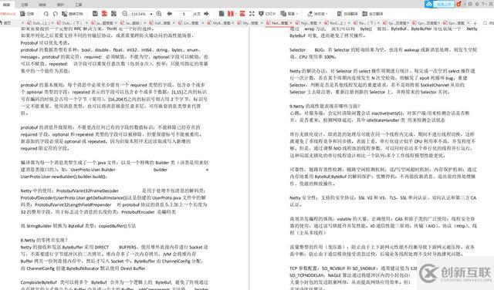
Task: Open the 涂改液 correction tool dropdown
Action: pos(317,14)
